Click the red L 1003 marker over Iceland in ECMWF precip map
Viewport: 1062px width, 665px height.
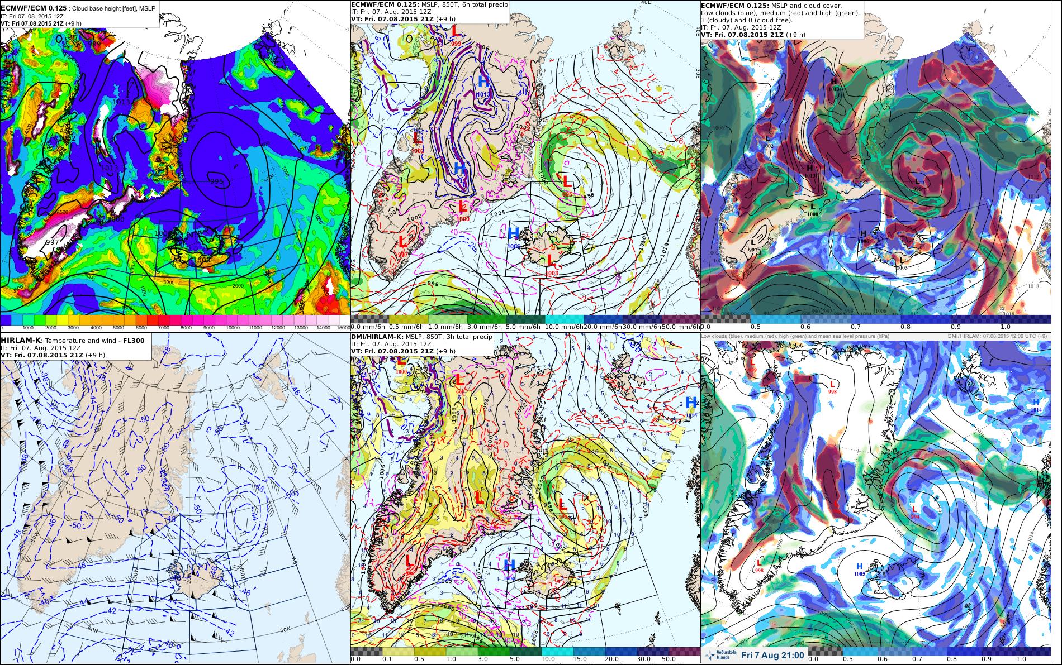(551, 264)
